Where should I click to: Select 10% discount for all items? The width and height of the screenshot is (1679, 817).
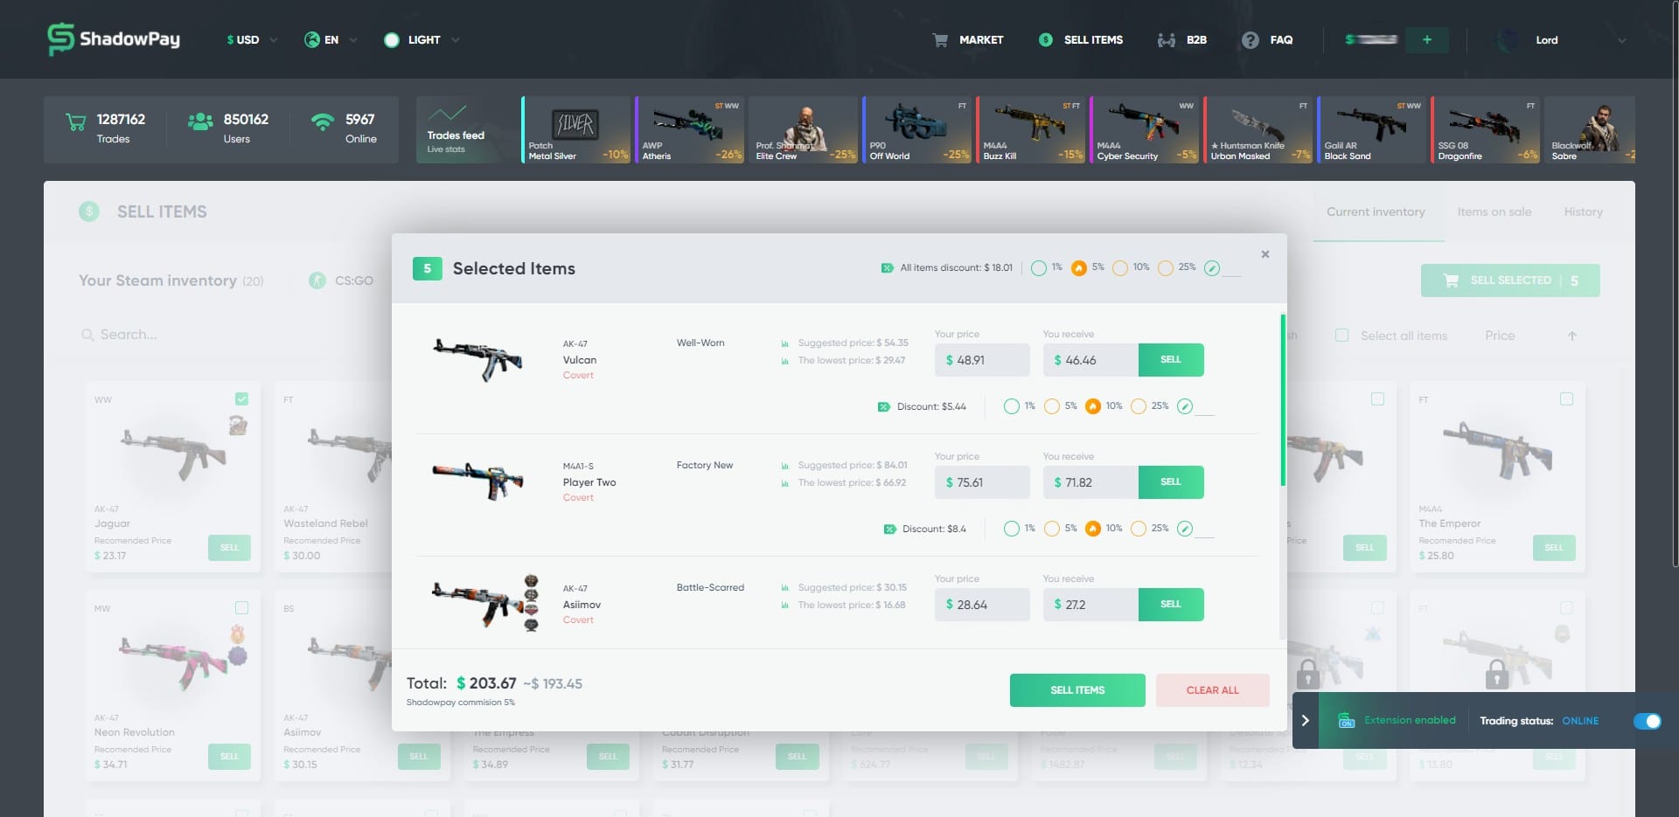[1120, 268]
